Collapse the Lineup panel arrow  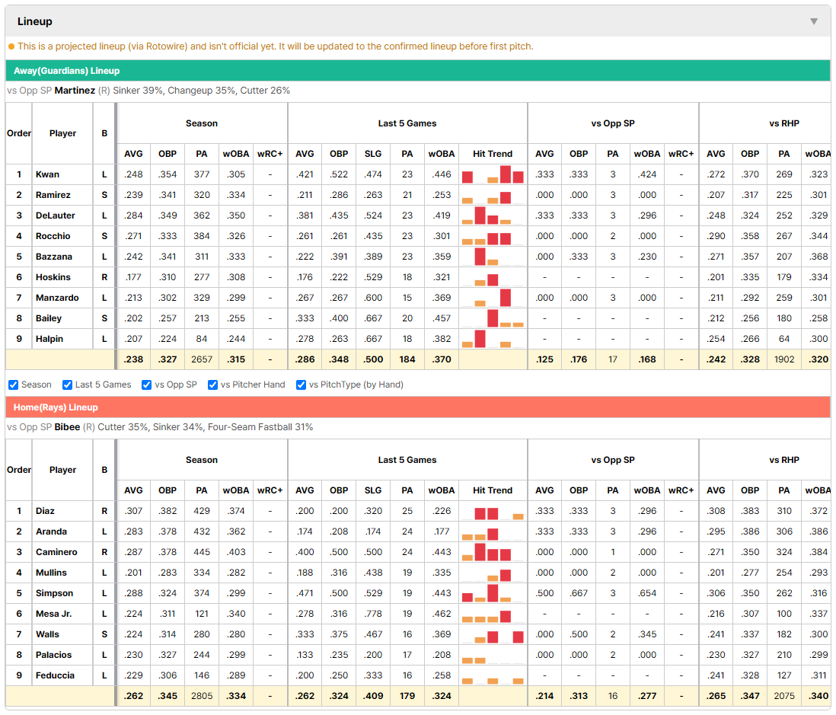tap(814, 21)
